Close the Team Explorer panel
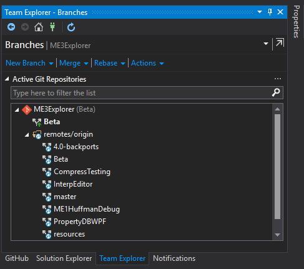 [x=280, y=12]
